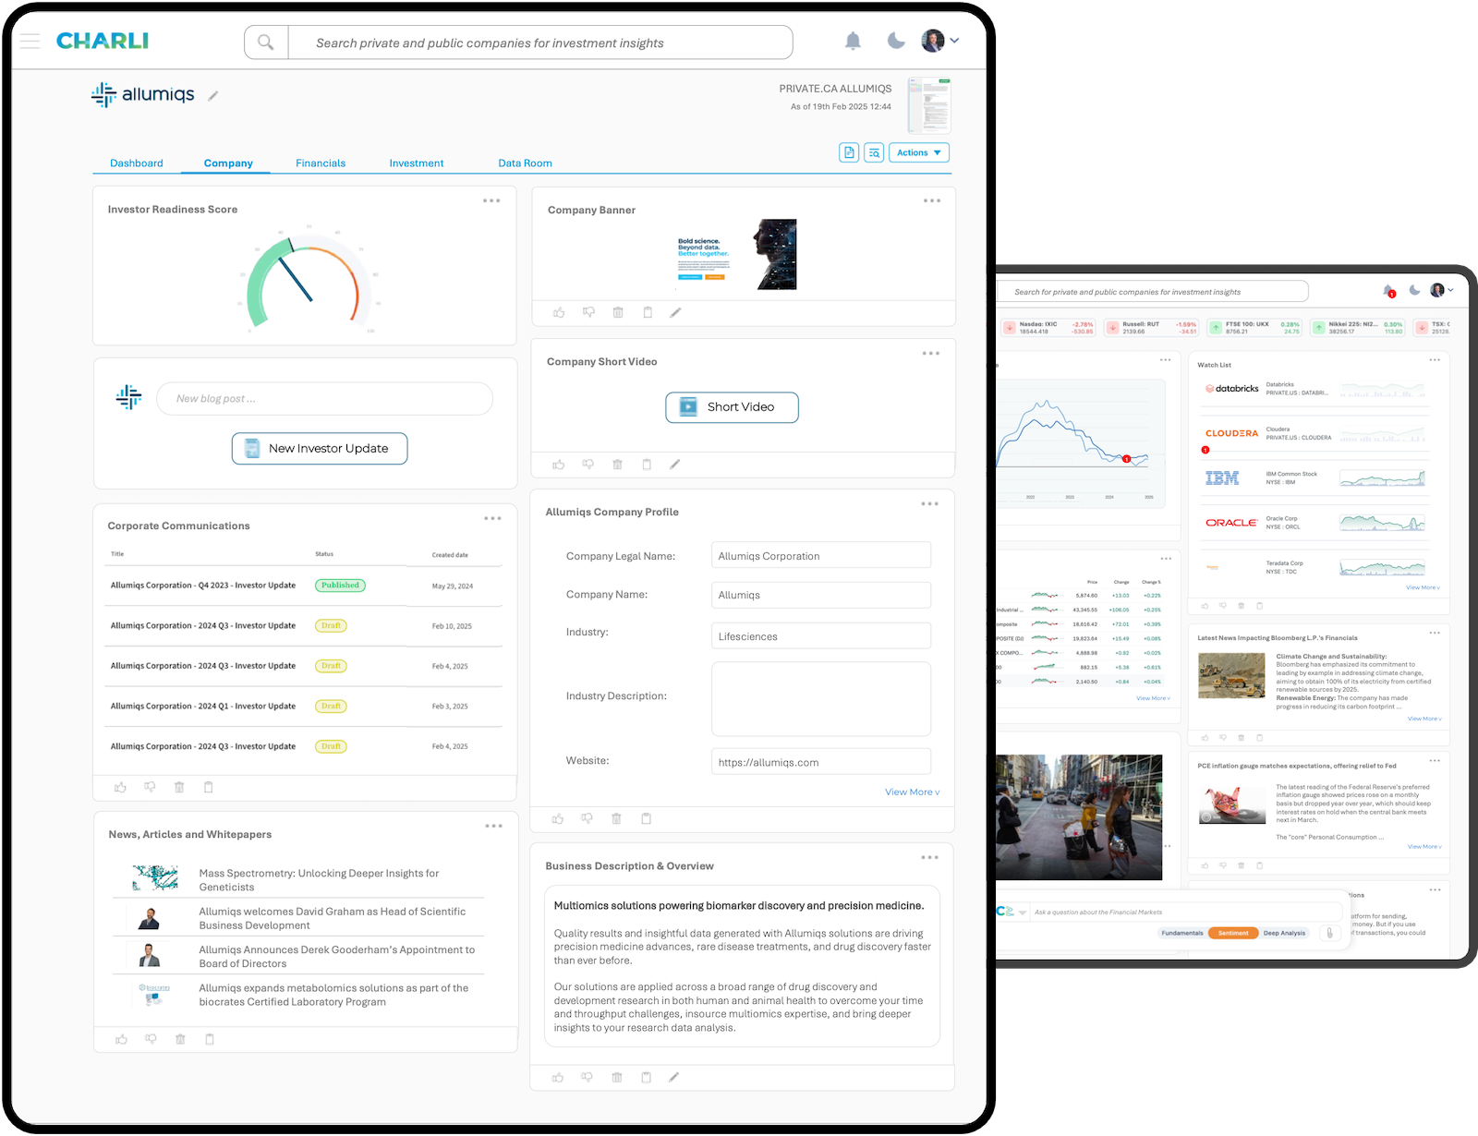Select ORACLE in the Watch List window

(1313, 523)
